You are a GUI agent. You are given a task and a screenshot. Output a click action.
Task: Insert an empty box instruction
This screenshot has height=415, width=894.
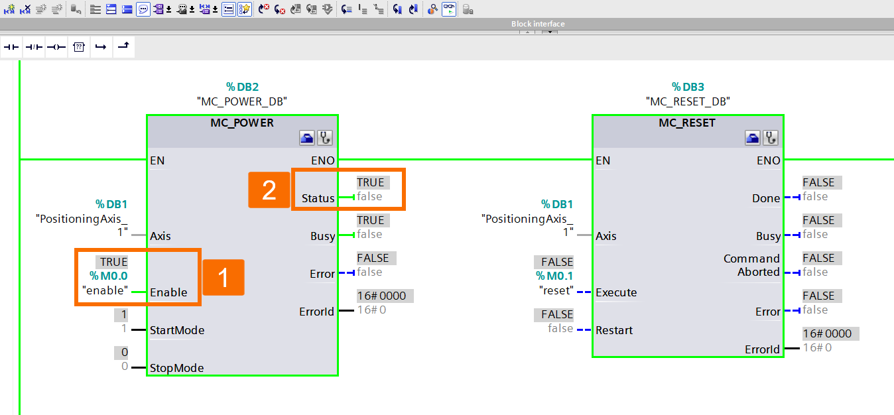[x=78, y=46]
